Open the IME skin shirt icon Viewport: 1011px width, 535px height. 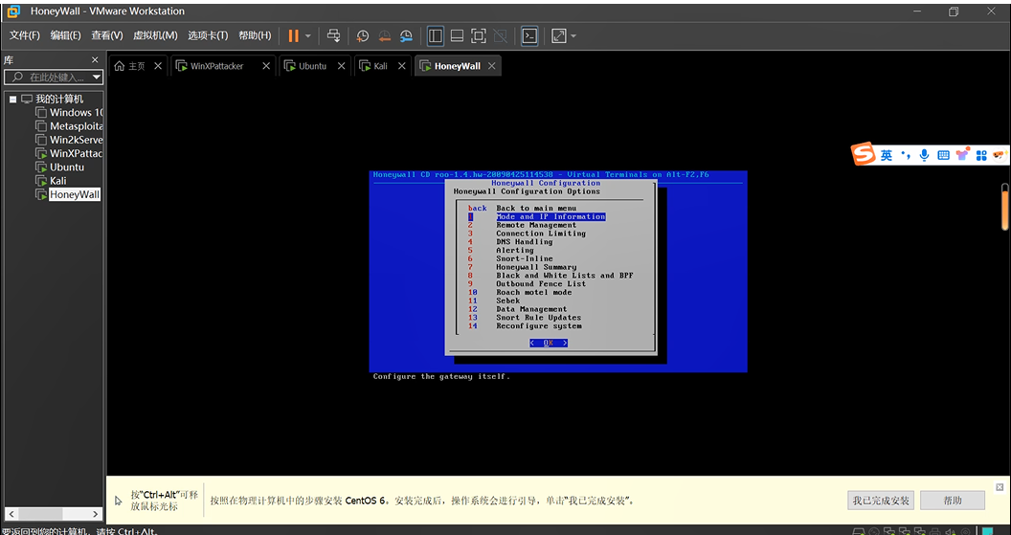[962, 155]
